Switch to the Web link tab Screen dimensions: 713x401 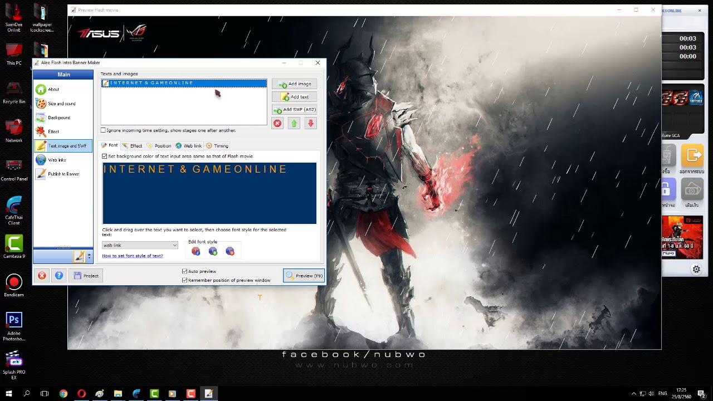point(189,146)
